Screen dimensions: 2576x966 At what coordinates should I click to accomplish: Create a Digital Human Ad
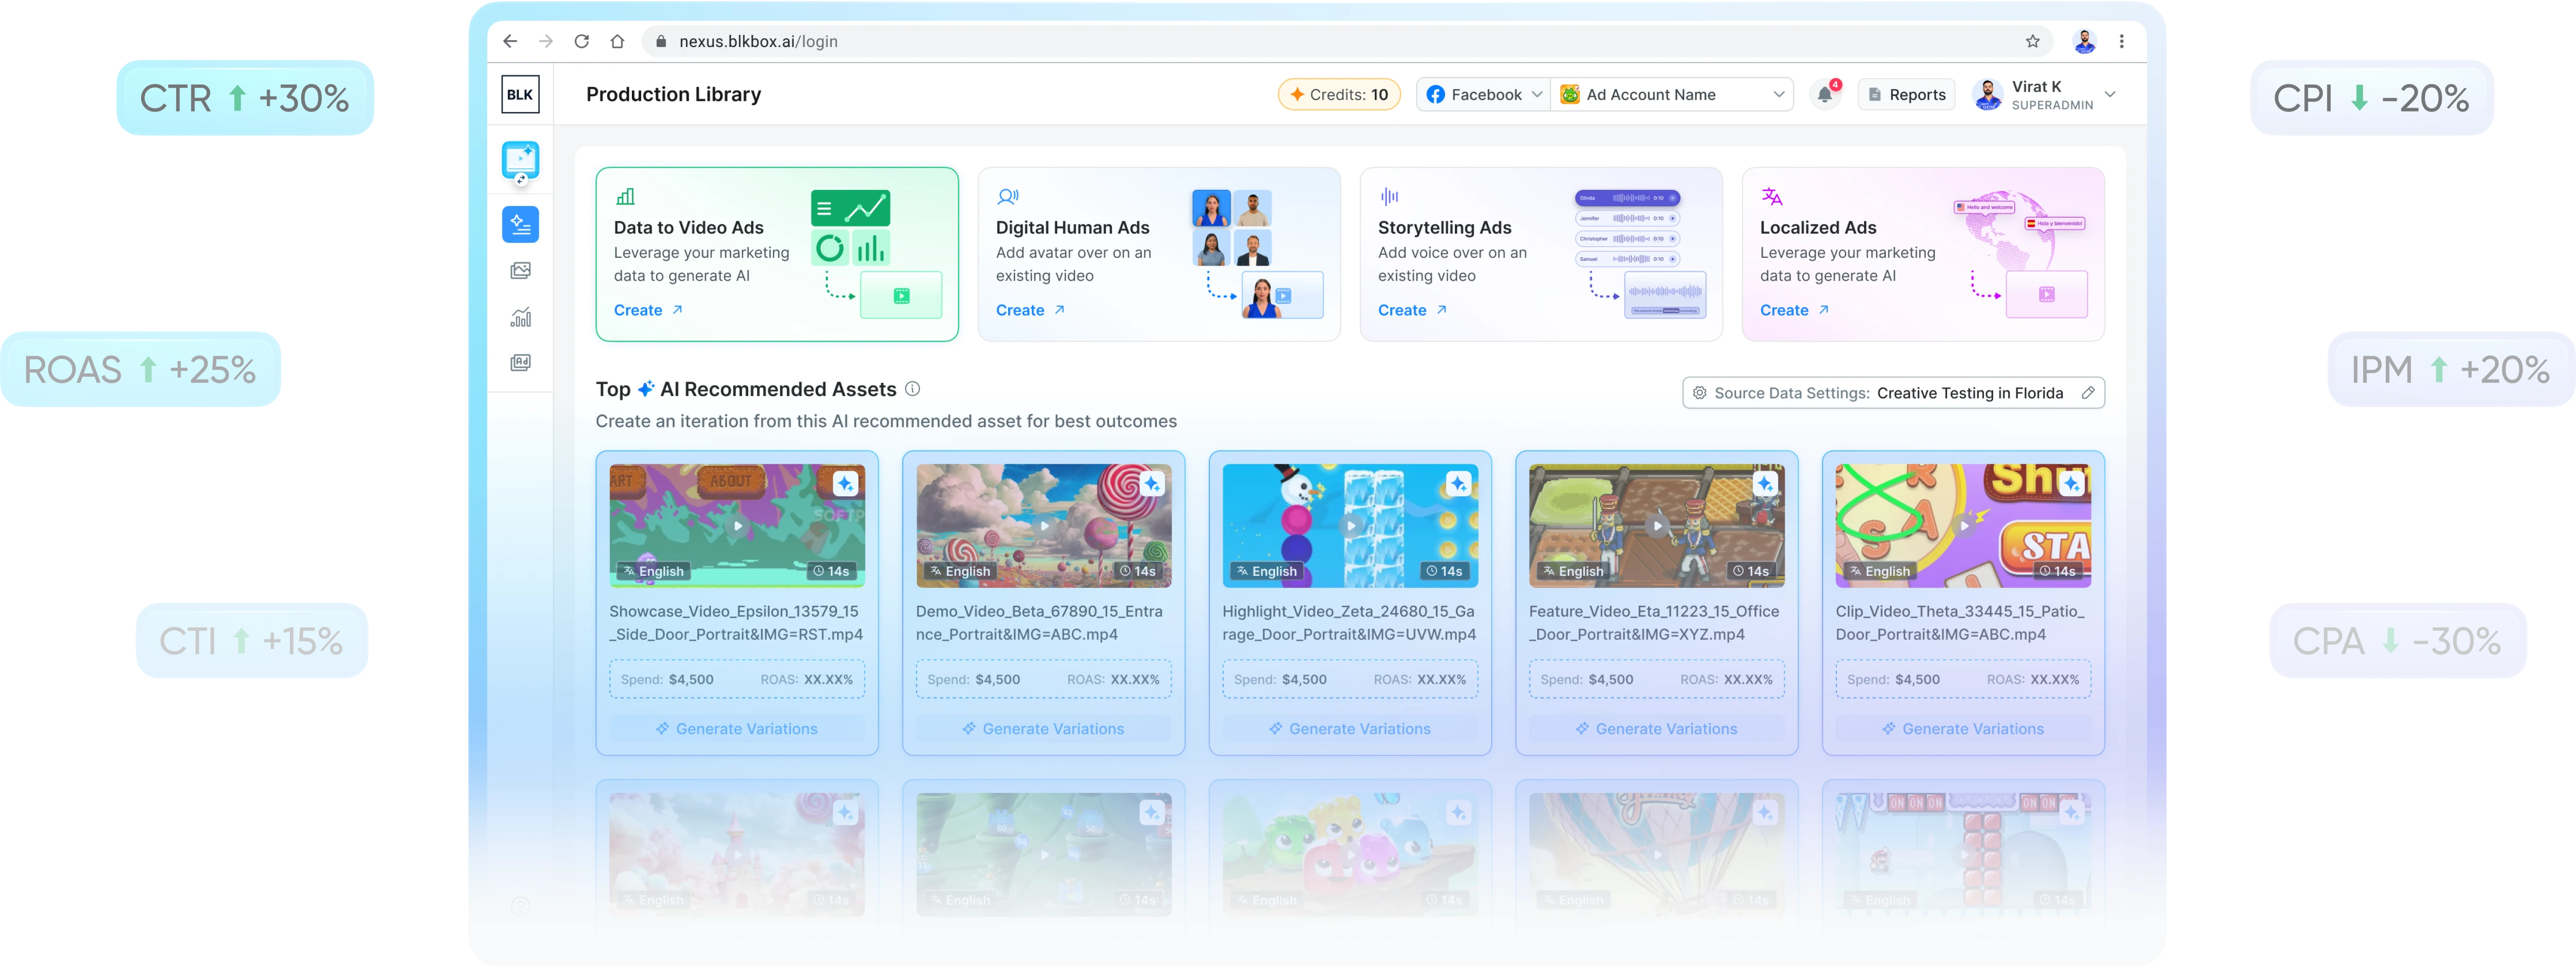pos(1029,310)
